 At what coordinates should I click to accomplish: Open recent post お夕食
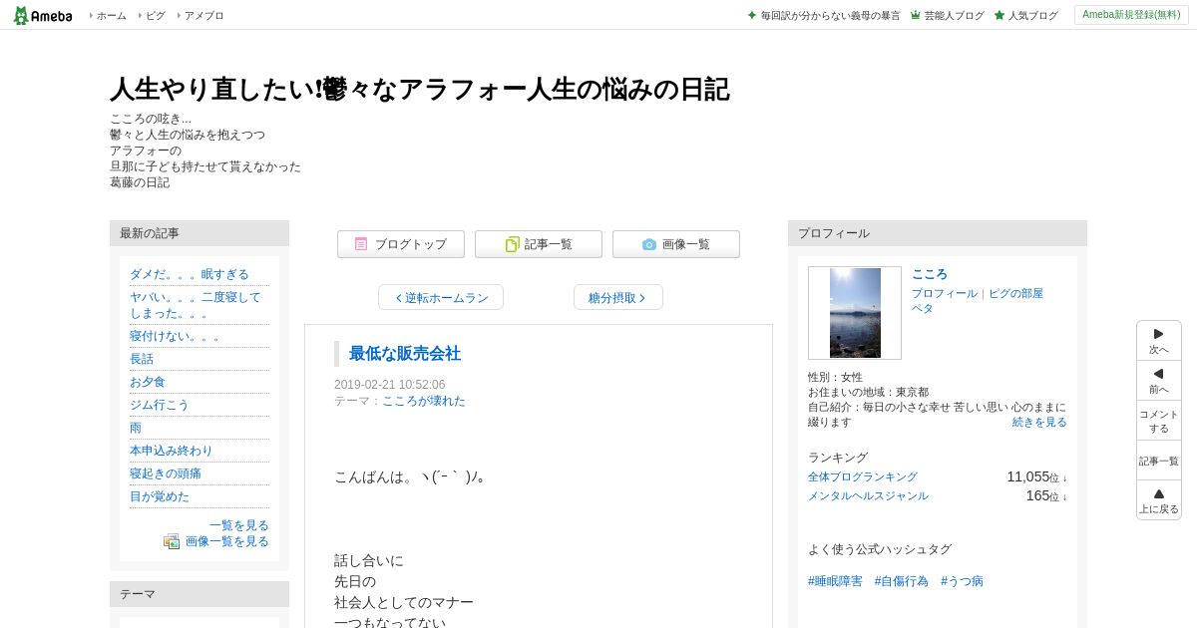[x=148, y=382]
